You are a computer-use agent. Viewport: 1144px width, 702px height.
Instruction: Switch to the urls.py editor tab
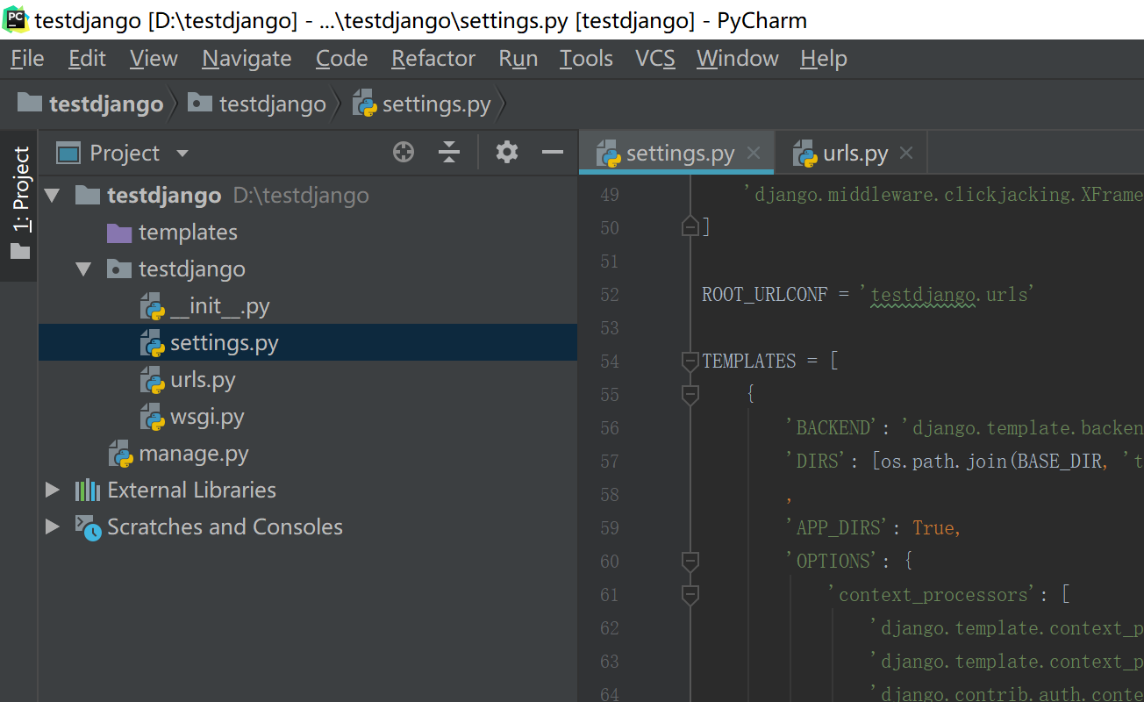pyautogui.click(x=855, y=153)
